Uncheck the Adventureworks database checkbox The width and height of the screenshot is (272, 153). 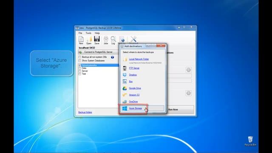79,65
